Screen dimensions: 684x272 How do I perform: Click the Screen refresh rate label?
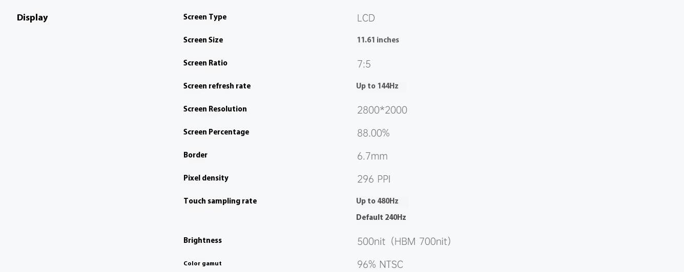[x=217, y=86]
